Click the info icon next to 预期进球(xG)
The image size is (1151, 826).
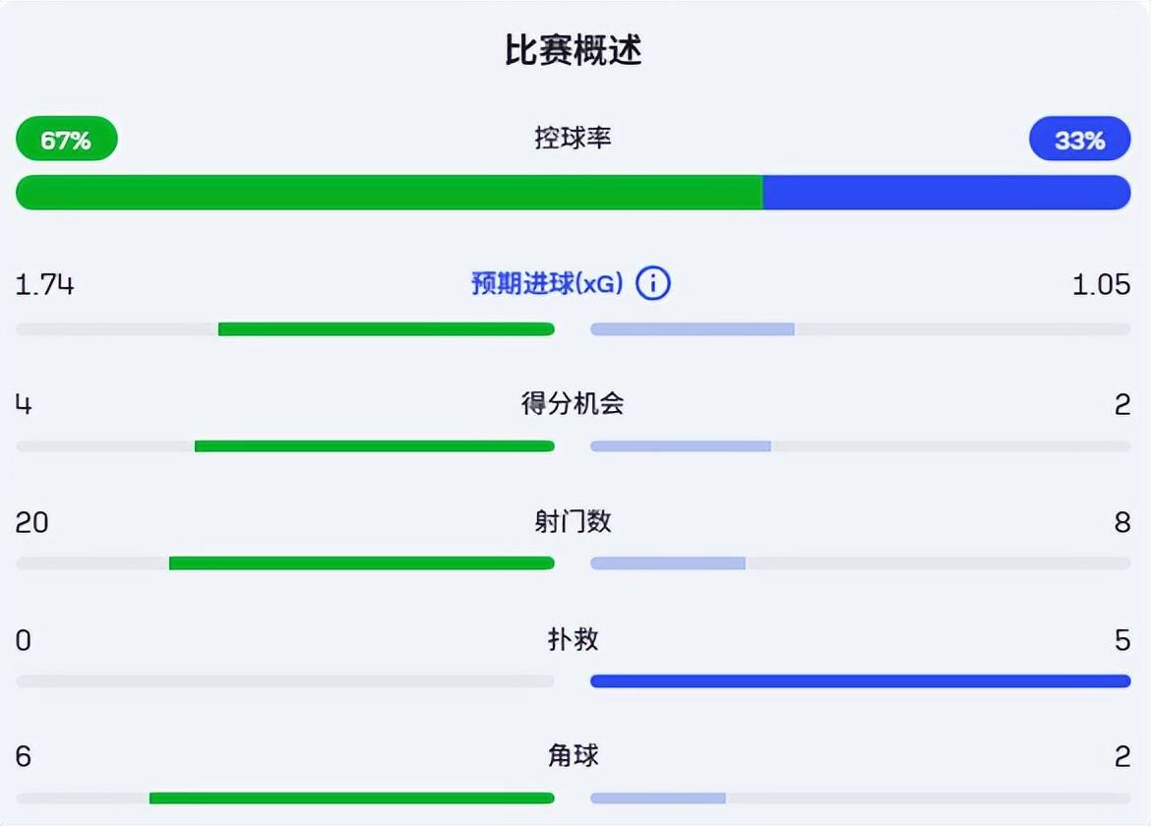tap(652, 283)
